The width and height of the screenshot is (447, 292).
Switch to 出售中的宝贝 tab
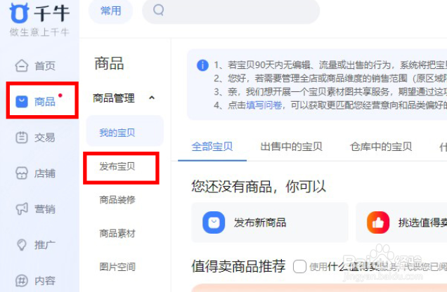[x=291, y=147]
